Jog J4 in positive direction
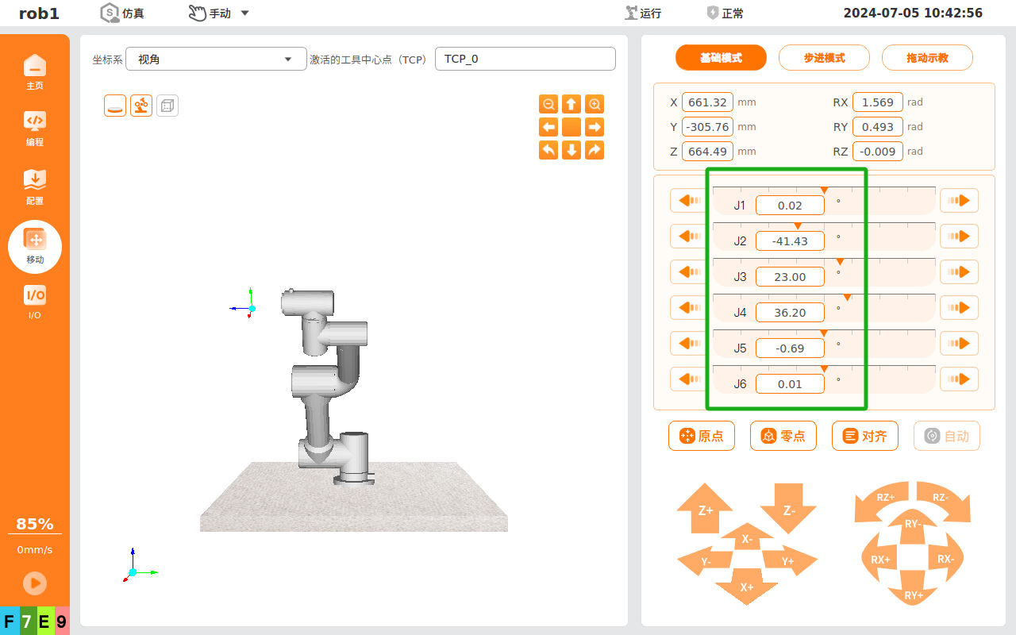This screenshot has width=1016, height=635. point(959,308)
